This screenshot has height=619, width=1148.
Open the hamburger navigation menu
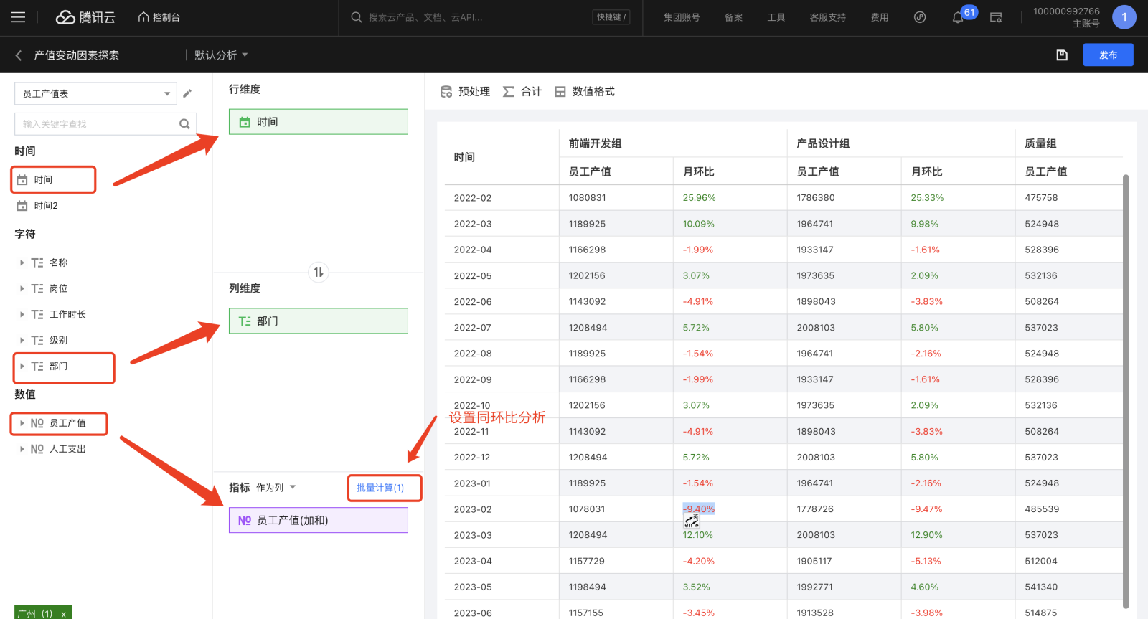click(x=19, y=17)
